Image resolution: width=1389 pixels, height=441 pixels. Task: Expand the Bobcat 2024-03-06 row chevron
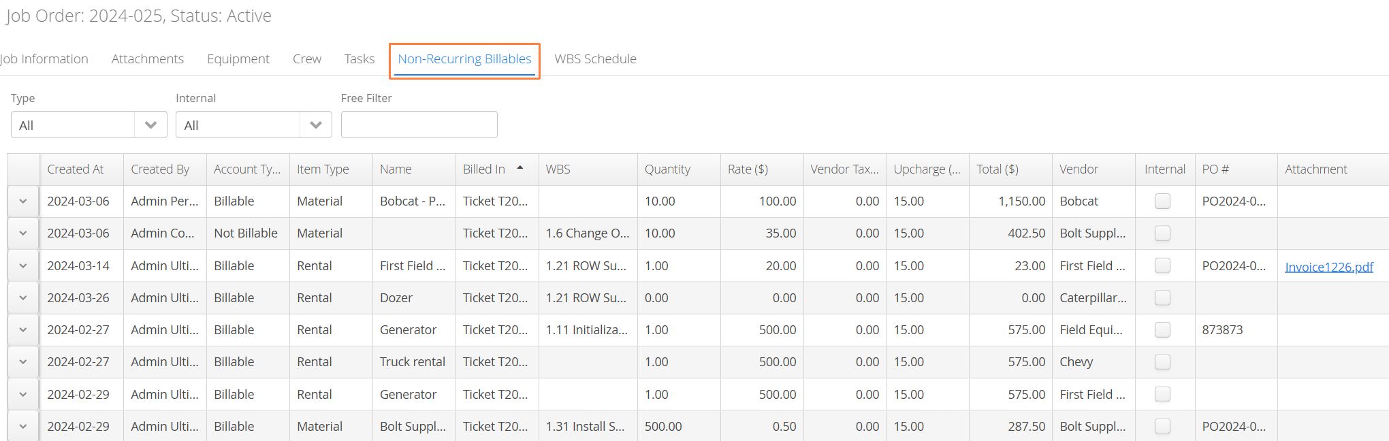coord(23,201)
